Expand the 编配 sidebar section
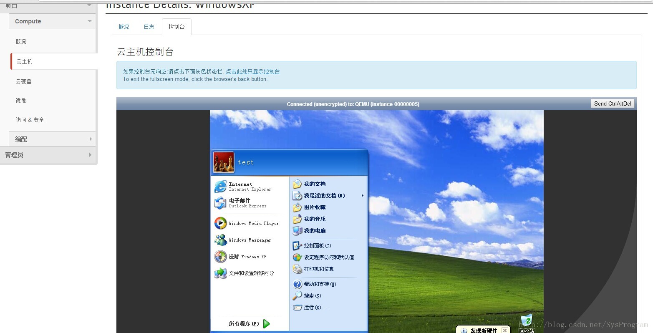 52,139
